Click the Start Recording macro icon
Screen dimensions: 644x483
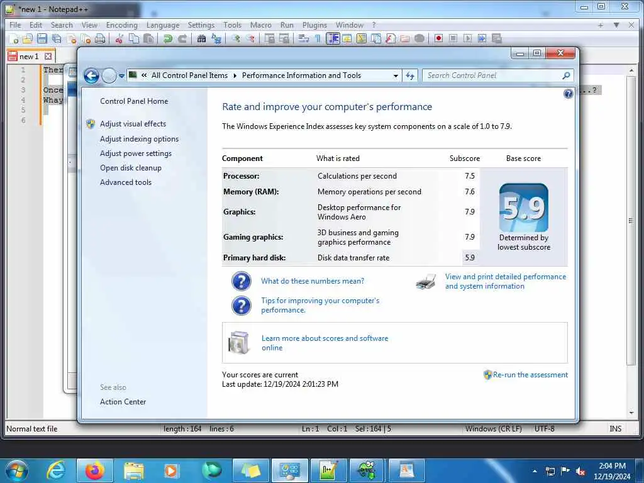coord(438,38)
